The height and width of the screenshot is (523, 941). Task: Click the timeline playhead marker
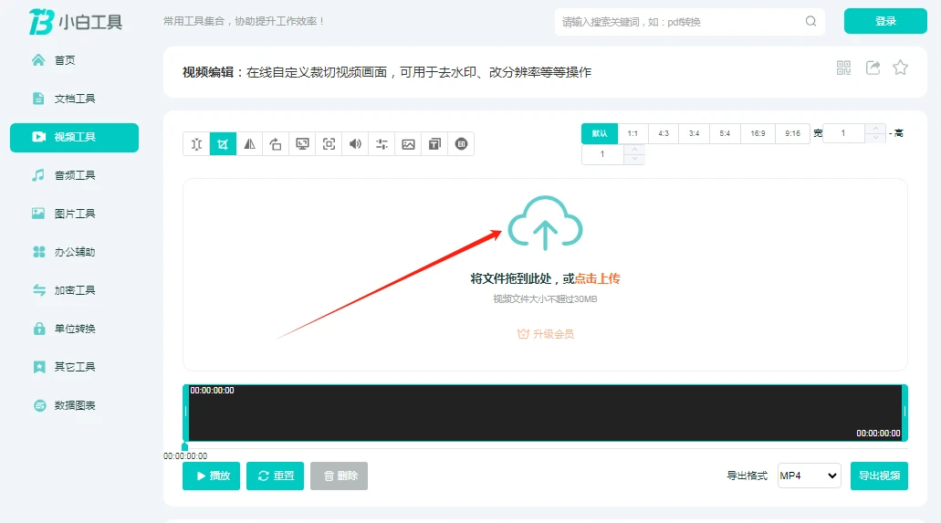click(185, 446)
